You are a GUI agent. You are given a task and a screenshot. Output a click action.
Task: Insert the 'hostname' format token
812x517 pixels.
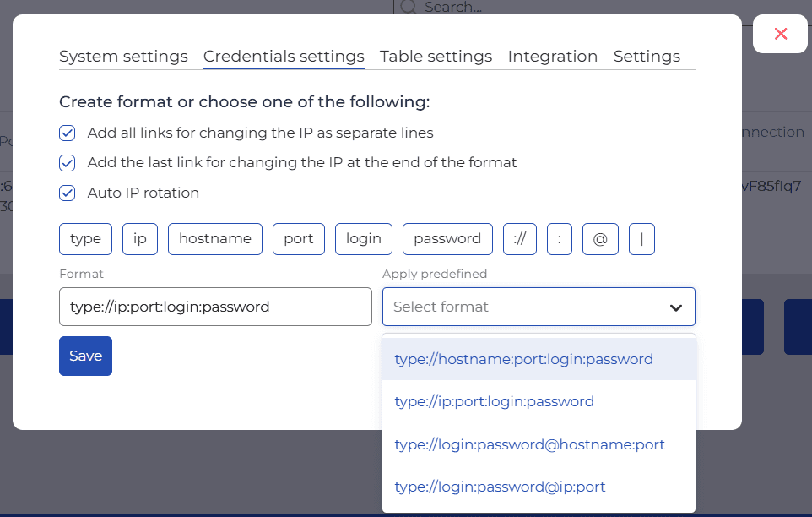[x=214, y=238]
